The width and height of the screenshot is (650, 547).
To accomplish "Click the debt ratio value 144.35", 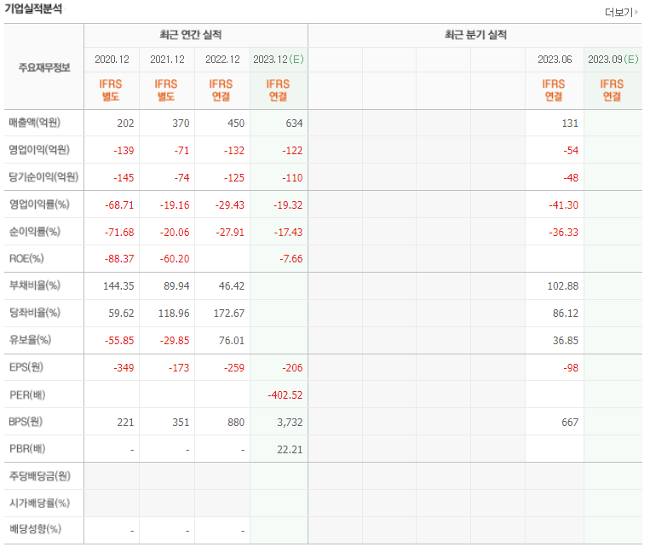I will (x=118, y=286).
